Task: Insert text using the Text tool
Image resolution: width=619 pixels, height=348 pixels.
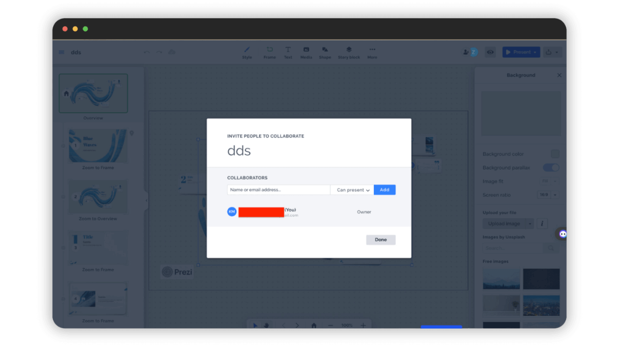Action: click(x=288, y=52)
